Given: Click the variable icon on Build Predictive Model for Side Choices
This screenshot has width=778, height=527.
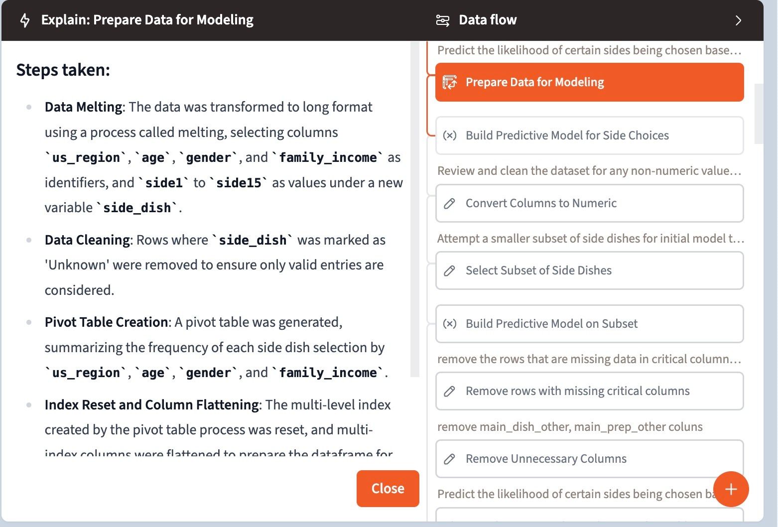Looking at the screenshot, I should click(450, 135).
